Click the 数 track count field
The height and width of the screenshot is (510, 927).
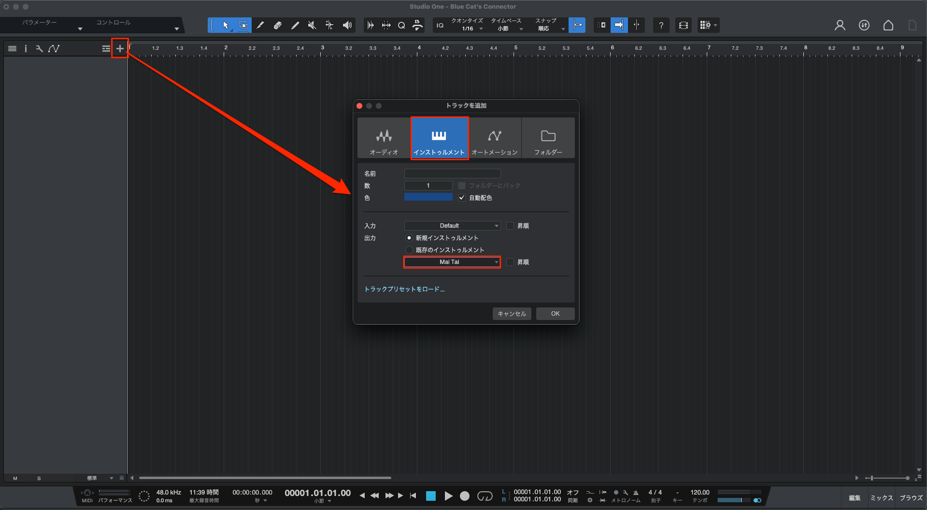[x=428, y=186]
